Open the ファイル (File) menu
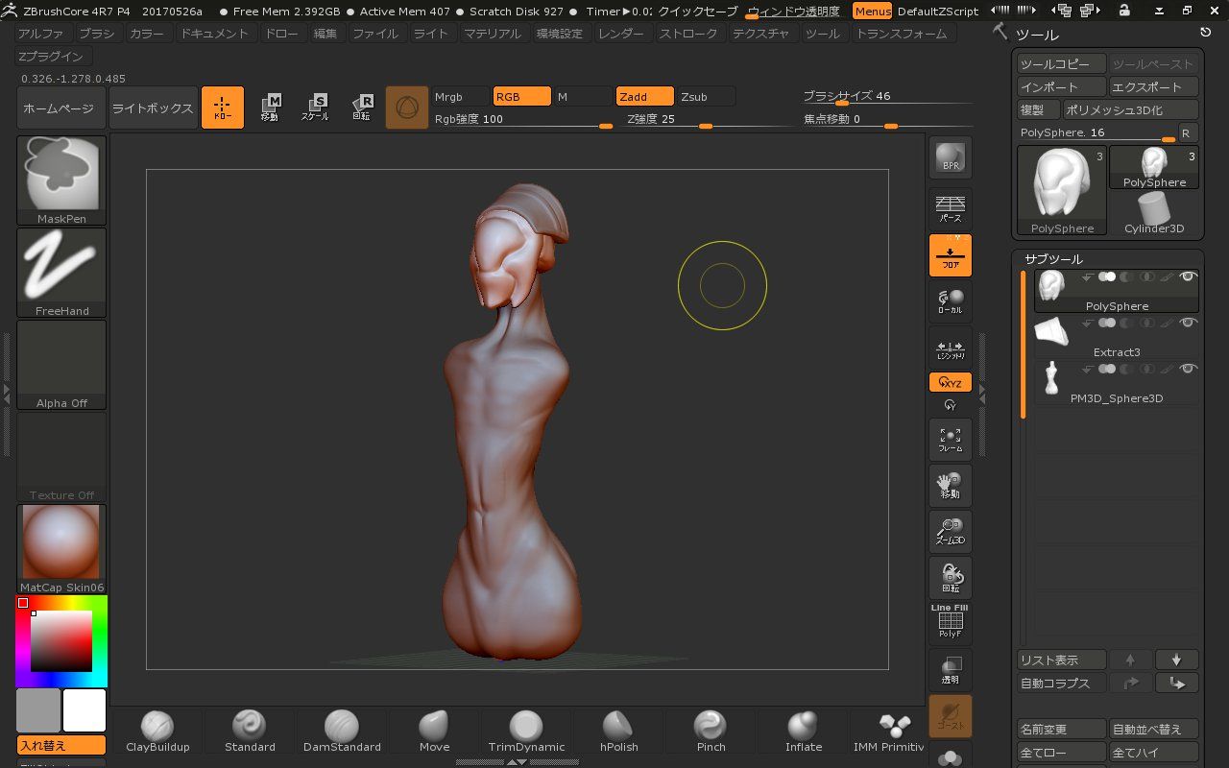This screenshot has width=1229, height=768. pyautogui.click(x=375, y=34)
